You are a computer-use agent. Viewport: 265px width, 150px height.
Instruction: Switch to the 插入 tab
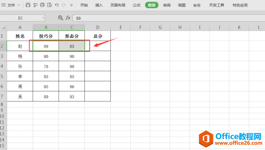pyautogui.click(x=99, y=5)
